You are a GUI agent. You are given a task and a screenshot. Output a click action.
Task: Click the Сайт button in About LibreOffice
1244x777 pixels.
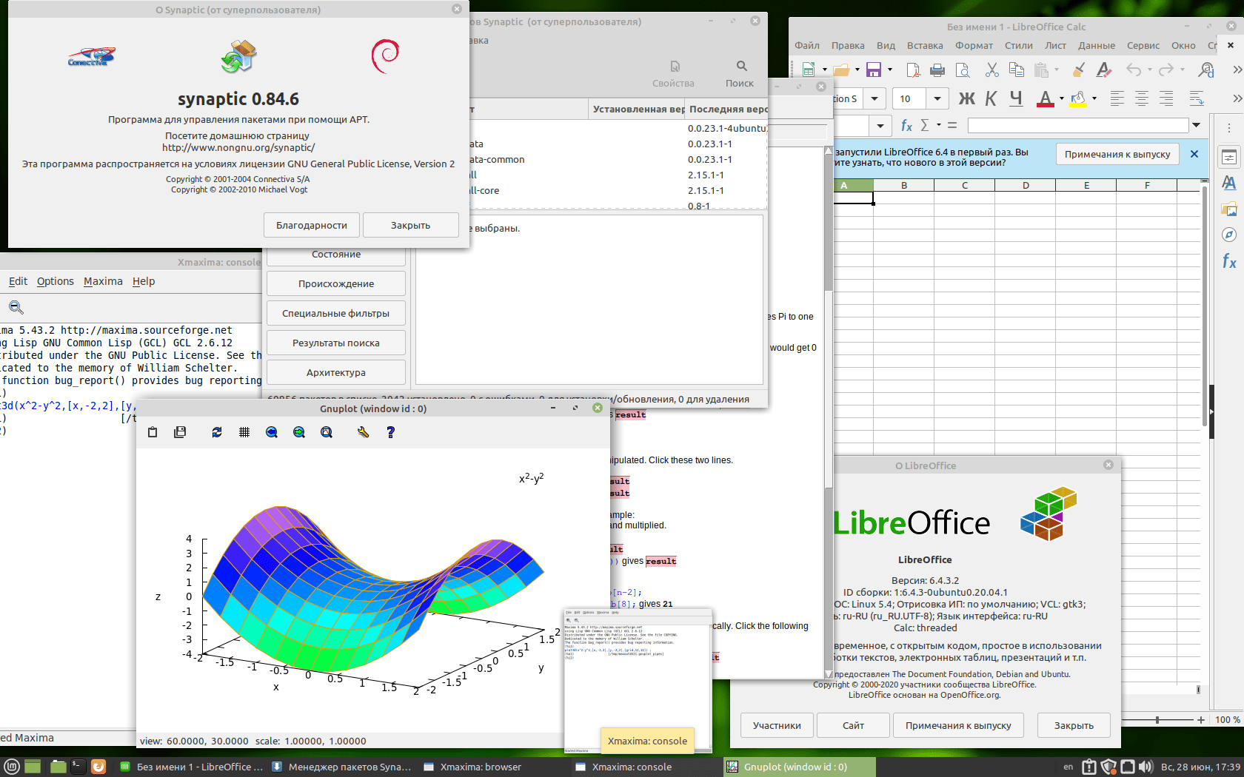click(854, 725)
